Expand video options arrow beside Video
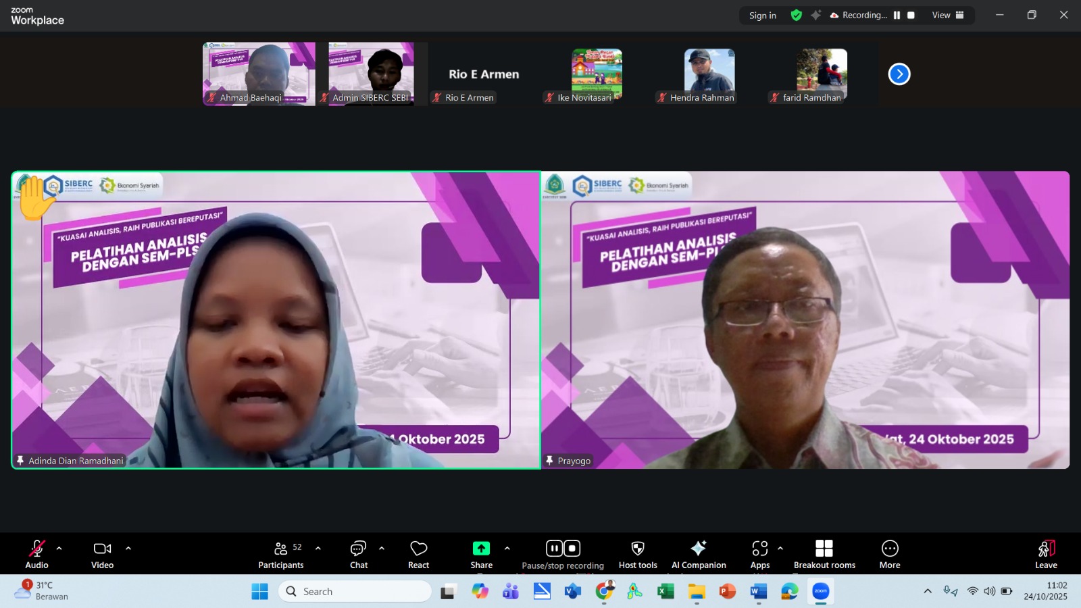Image resolution: width=1081 pixels, height=608 pixels. [128, 549]
